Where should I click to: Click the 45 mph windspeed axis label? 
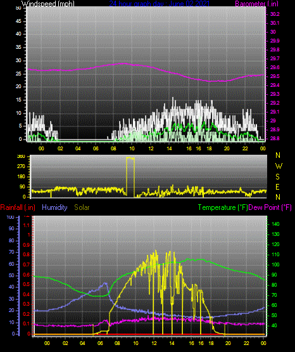[x=18, y=22]
